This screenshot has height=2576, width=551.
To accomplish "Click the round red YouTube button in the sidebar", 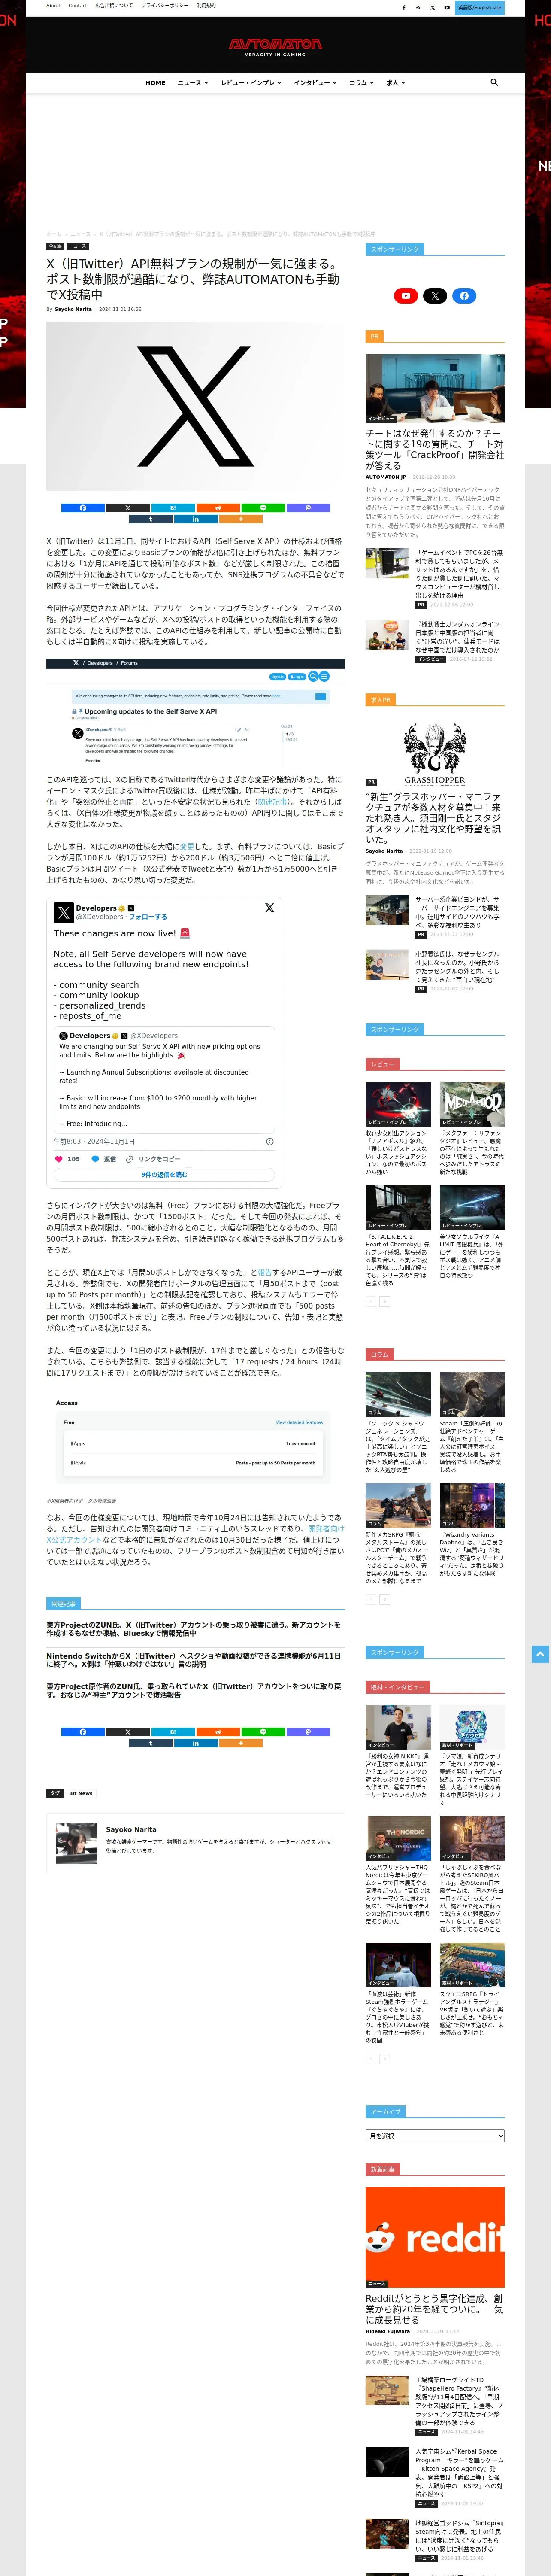I will coord(405,296).
